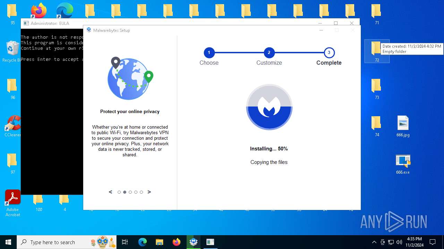
Task: Select fourth carousel pagination dot
Action: pos(136,192)
